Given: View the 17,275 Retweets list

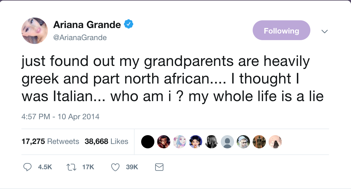Looking at the screenshot, I should [x=50, y=141].
